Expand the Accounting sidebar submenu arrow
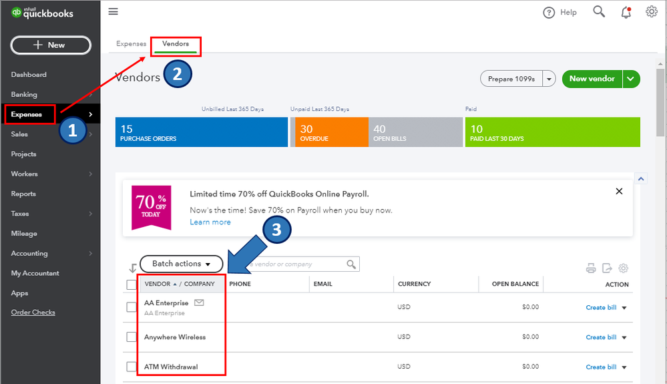Image resolution: width=667 pixels, height=384 pixels. (91, 254)
